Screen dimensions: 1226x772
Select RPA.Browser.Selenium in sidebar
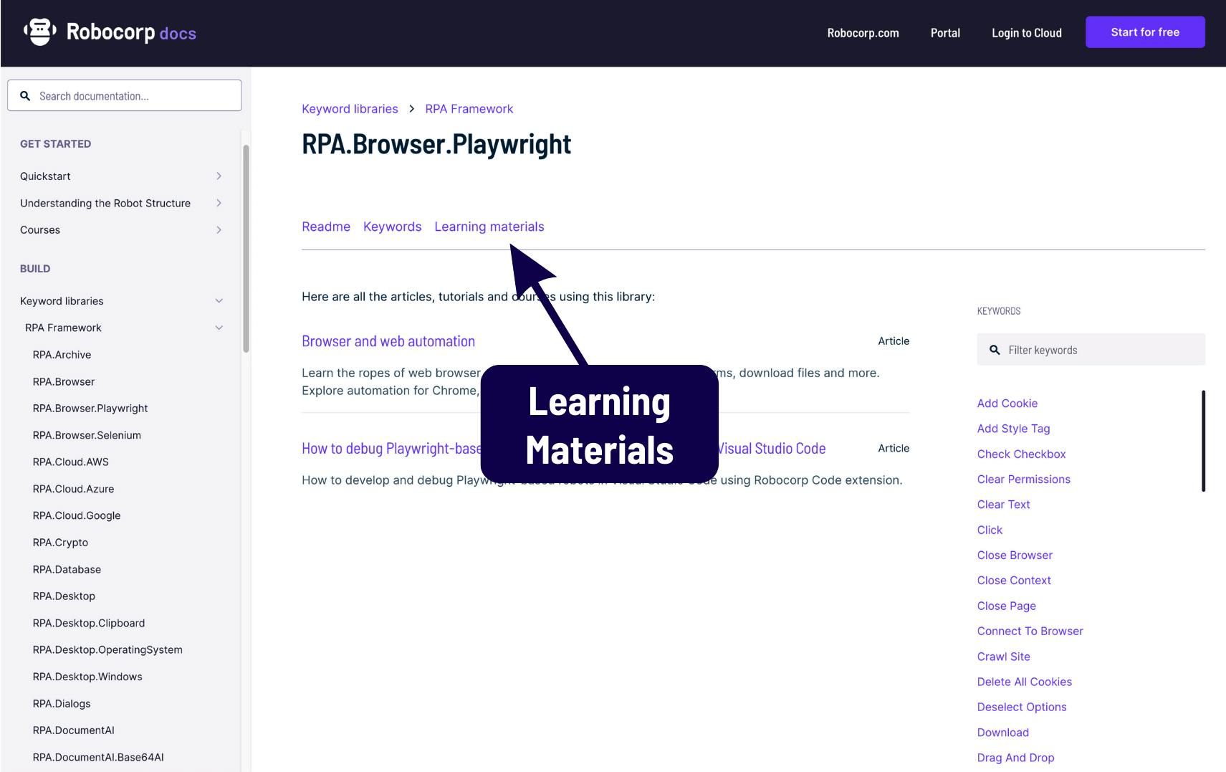pos(87,435)
